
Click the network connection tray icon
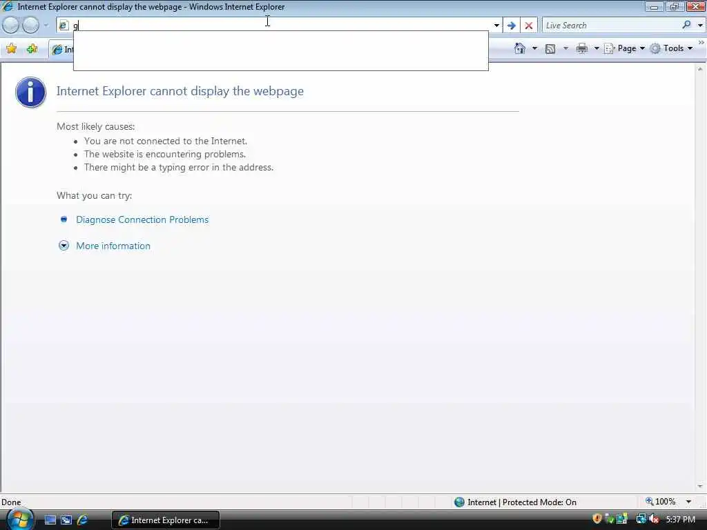pyautogui.click(x=641, y=520)
